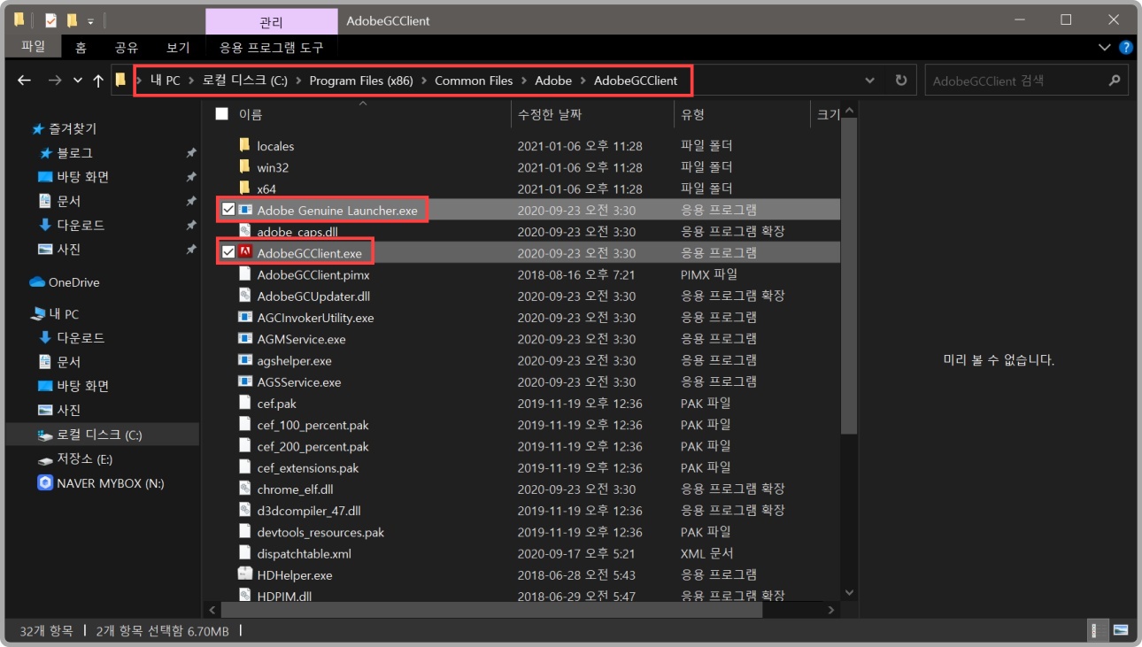This screenshot has width=1142, height=647.
Task: Refresh the current folder view
Action: (x=901, y=81)
